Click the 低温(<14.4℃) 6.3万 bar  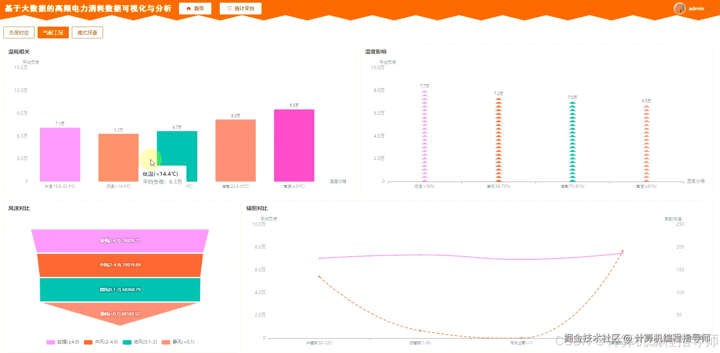click(x=119, y=158)
